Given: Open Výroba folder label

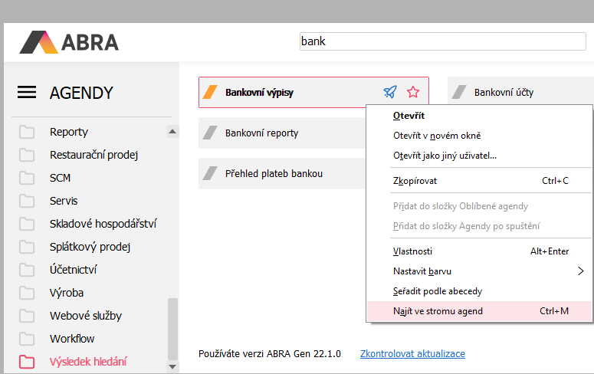Looking at the screenshot, I should [67, 293].
